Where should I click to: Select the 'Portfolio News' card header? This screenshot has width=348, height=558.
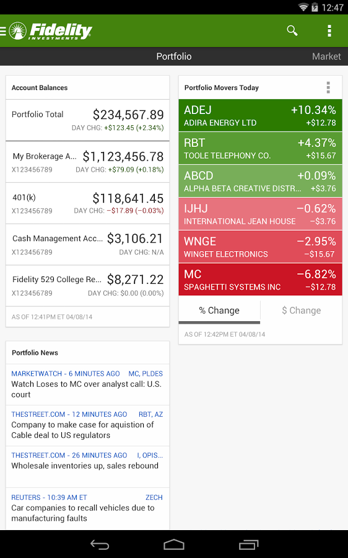coord(87,353)
